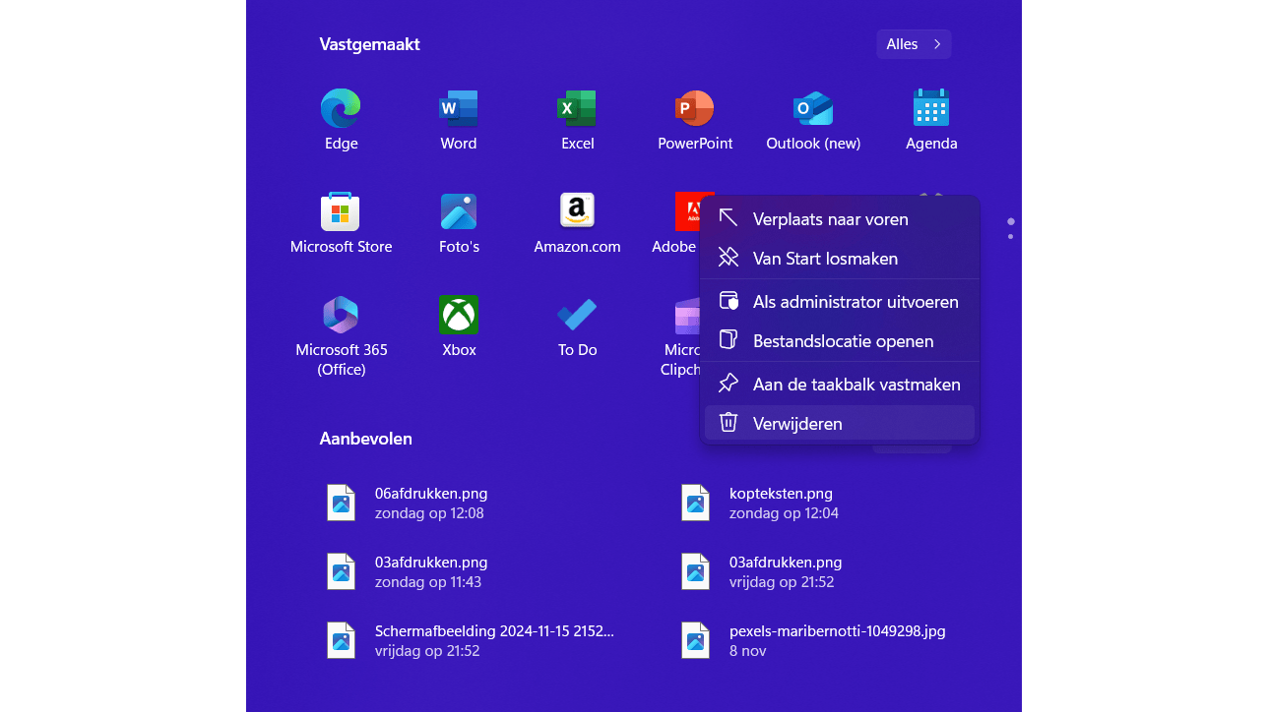
Task: Open the Foto's app
Action: pos(459,223)
